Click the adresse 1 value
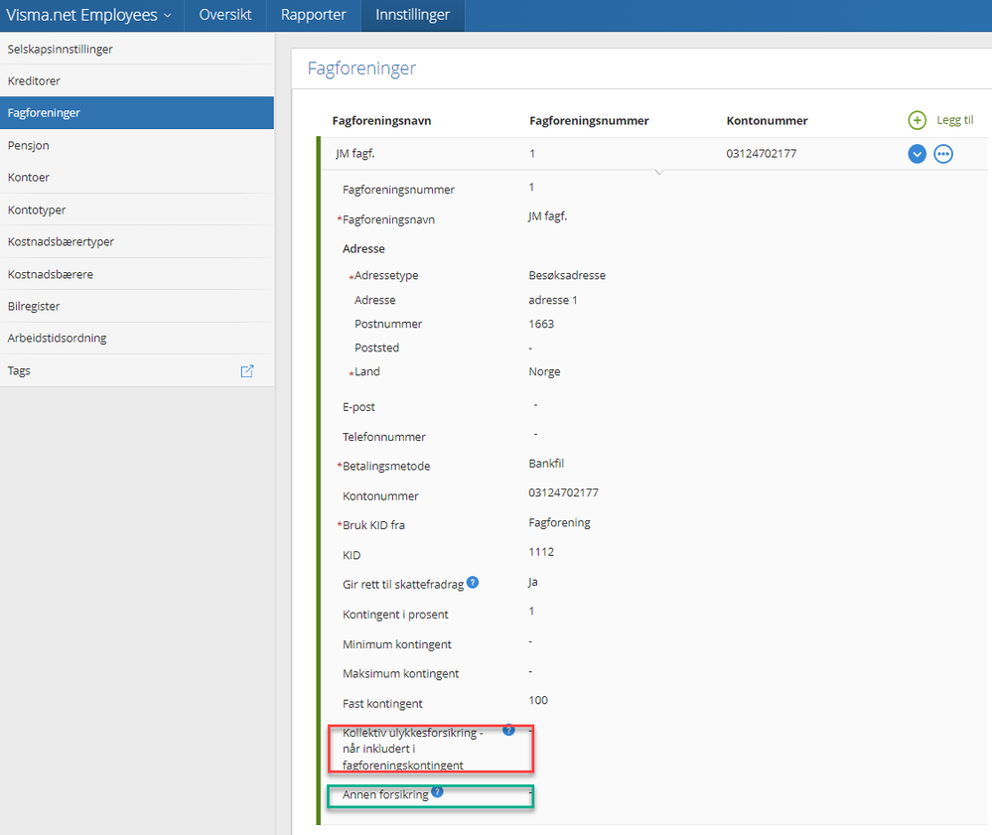The image size is (992, 835). 553,300
